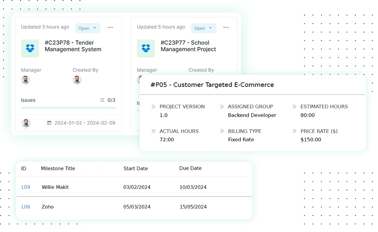Open the status dropdown on the School Management card
Screen dimensions: 378x232
(x=203, y=28)
